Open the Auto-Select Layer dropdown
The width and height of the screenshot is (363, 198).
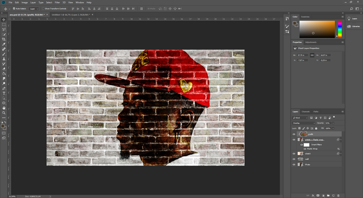(34, 9)
